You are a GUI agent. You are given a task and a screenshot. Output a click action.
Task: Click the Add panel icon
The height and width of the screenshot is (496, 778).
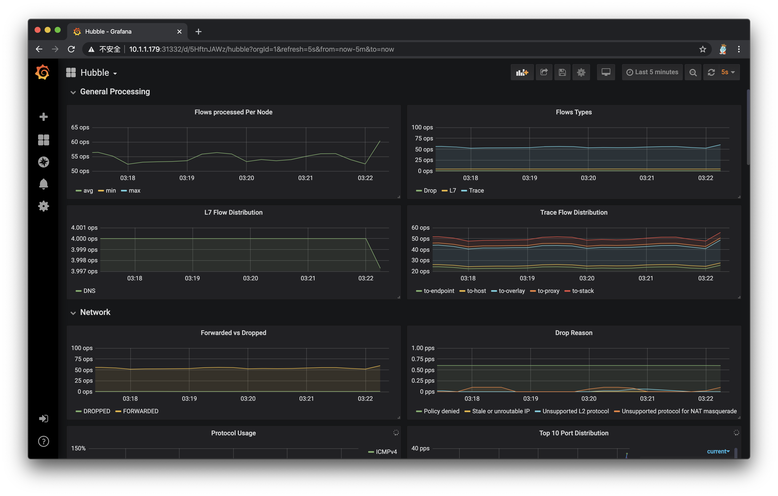pyautogui.click(x=522, y=72)
